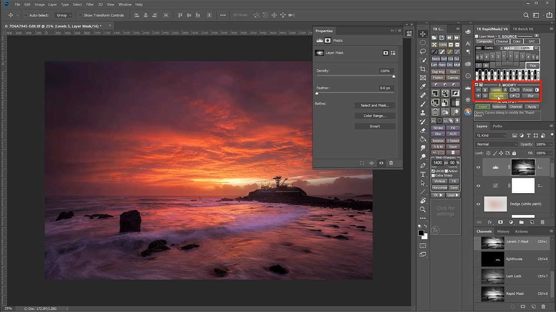Toggle the sRGB checkbox in Web-Sharpen

tap(433, 171)
